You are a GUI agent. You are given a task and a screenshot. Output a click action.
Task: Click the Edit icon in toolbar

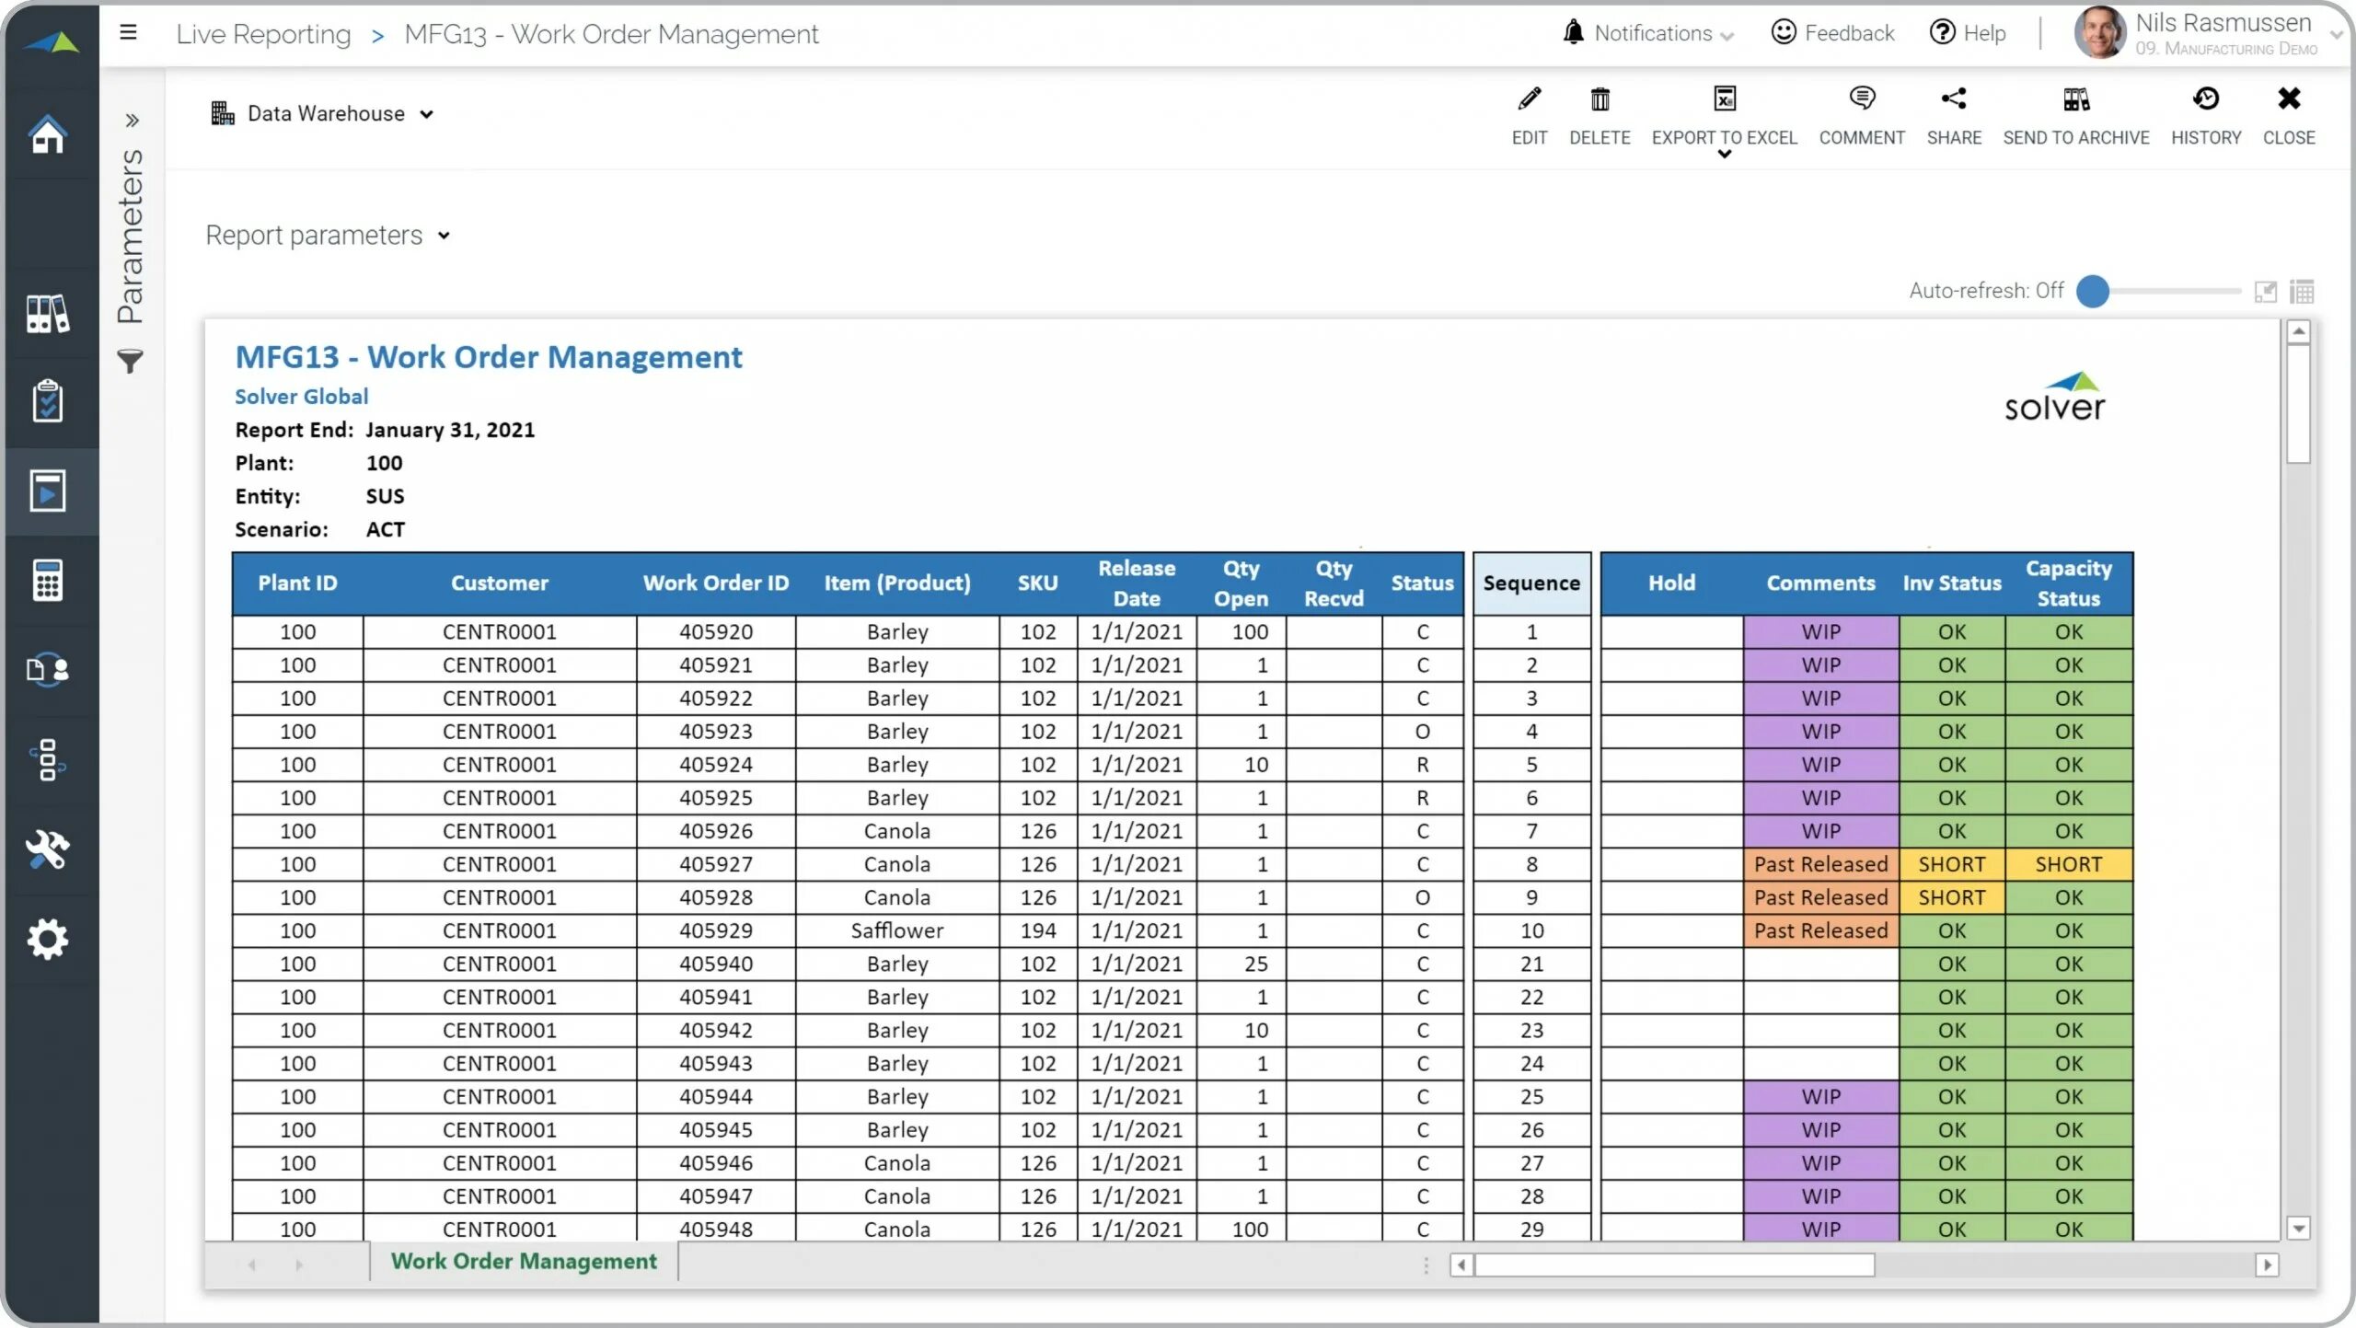(1528, 98)
